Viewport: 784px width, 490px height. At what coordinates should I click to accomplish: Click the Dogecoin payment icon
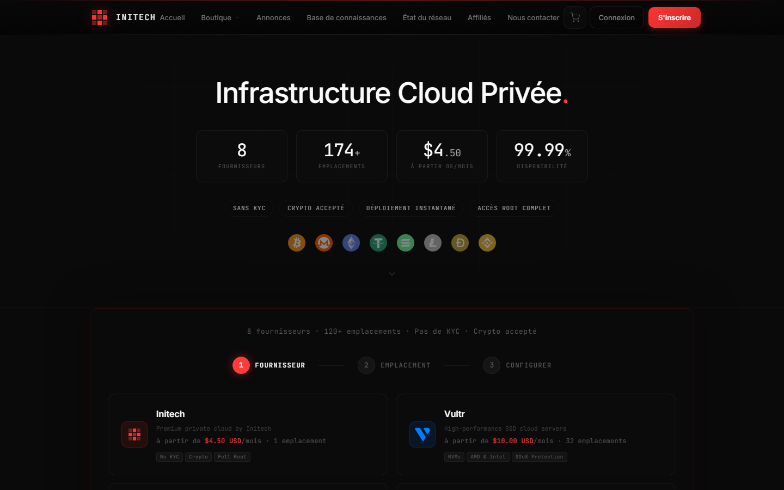460,243
